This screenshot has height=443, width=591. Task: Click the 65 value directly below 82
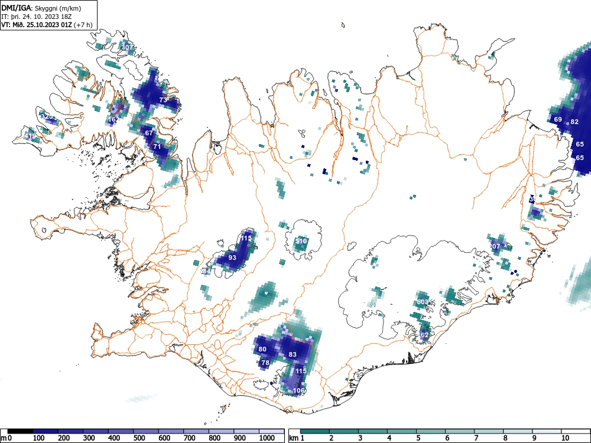[580, 144]
